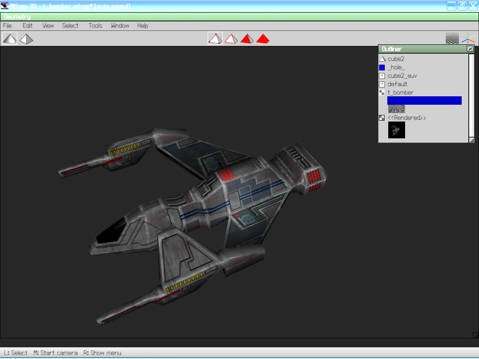479x359 pixels.
Task: Click the flat shading octahedron toolbar icon
Action: [26, 39]
